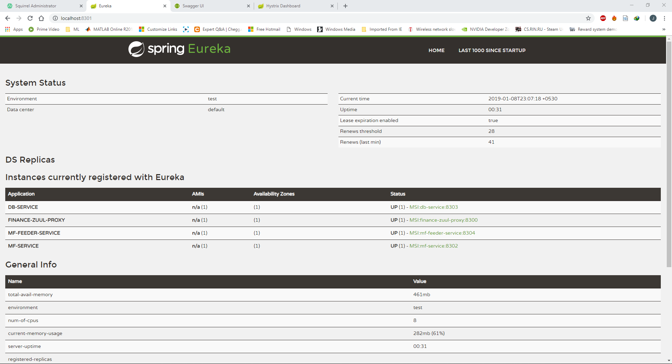Open the browser home page icon

(41, 18)
